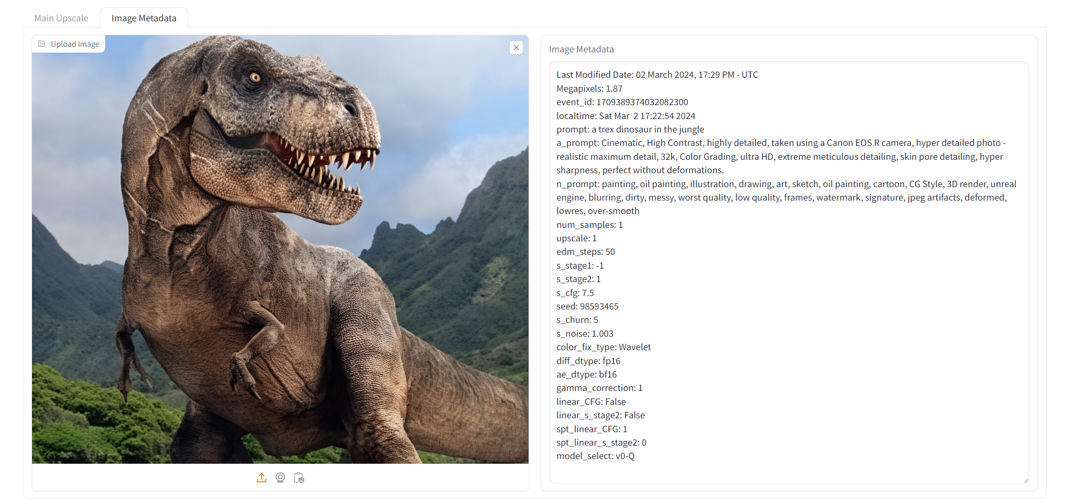The width and height of the screenshot is (1073, 504).
Task: Click the Megapixels: 1.87 line
Action: pos(589,88)
